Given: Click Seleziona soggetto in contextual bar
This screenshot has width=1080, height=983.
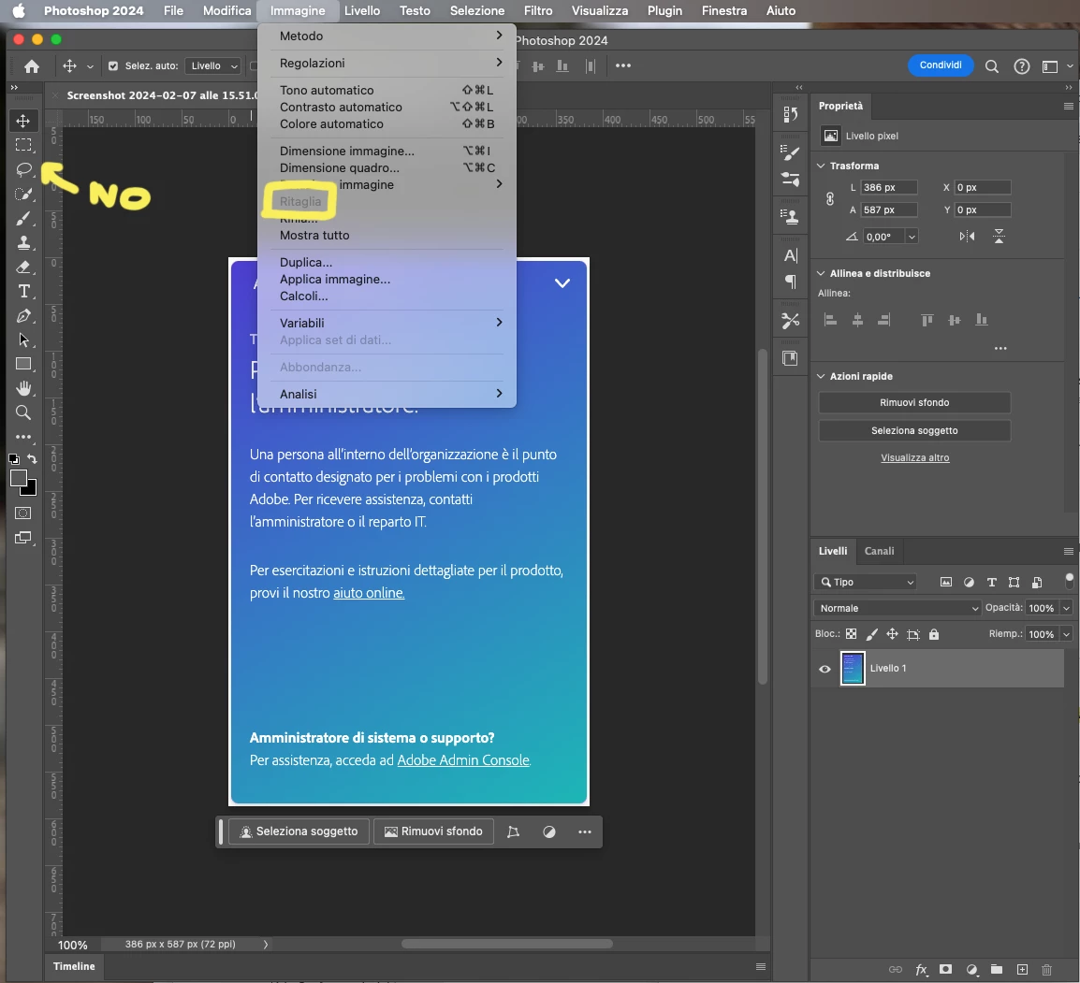Looking at the screenshot, I should [299, 831].
